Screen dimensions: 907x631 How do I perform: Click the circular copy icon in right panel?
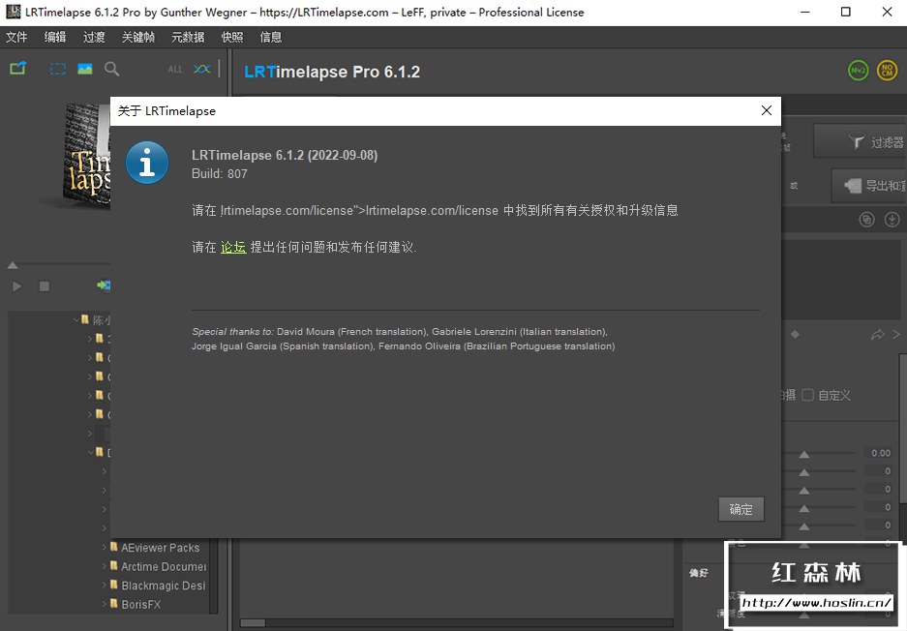point(866,220)
